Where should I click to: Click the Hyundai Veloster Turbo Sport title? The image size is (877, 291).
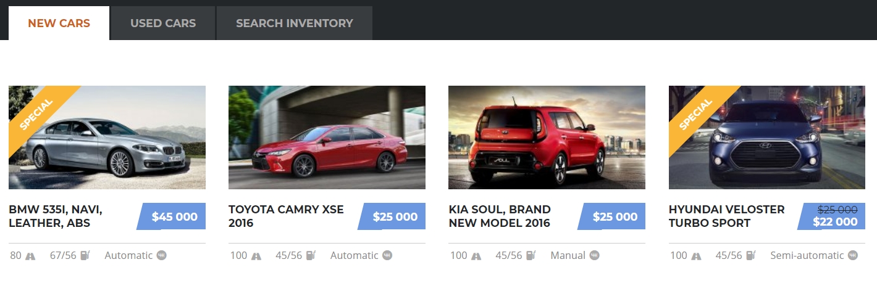click(x=727, y=216)
